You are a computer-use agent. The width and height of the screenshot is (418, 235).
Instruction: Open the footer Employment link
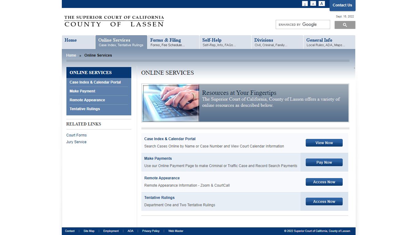click(111, 231)
